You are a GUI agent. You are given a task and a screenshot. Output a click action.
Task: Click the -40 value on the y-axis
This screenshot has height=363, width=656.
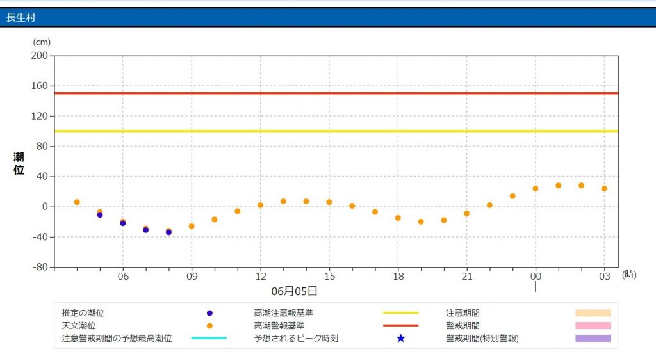[x=40, y=237]
